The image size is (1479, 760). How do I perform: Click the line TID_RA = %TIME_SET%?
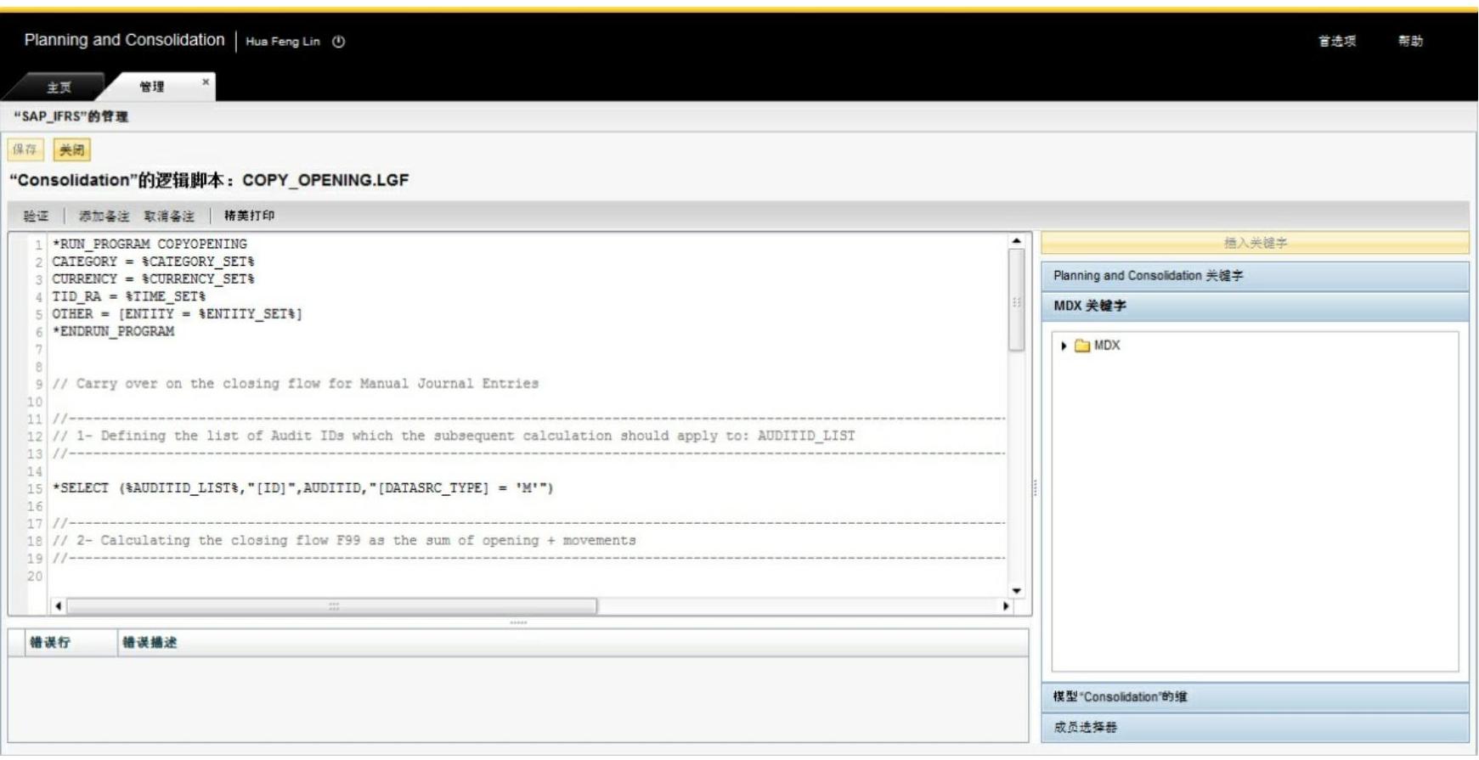pyautogui.click(x=129, y=297)
